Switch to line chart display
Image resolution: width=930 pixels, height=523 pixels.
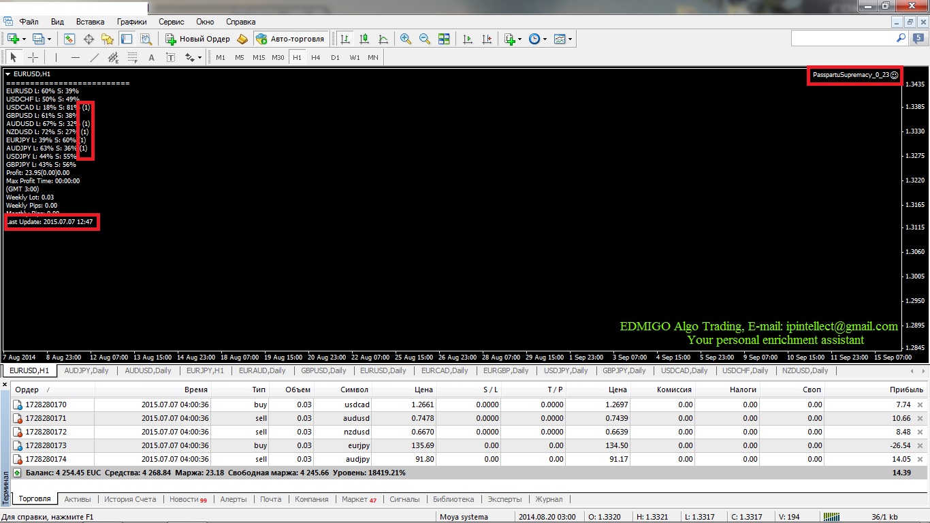[383, 39]
